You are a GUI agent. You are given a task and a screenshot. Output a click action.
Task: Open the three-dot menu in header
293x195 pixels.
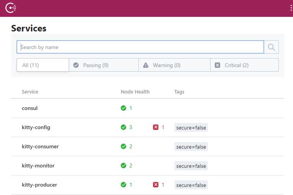pyautogui.click(x=291, y=8)
